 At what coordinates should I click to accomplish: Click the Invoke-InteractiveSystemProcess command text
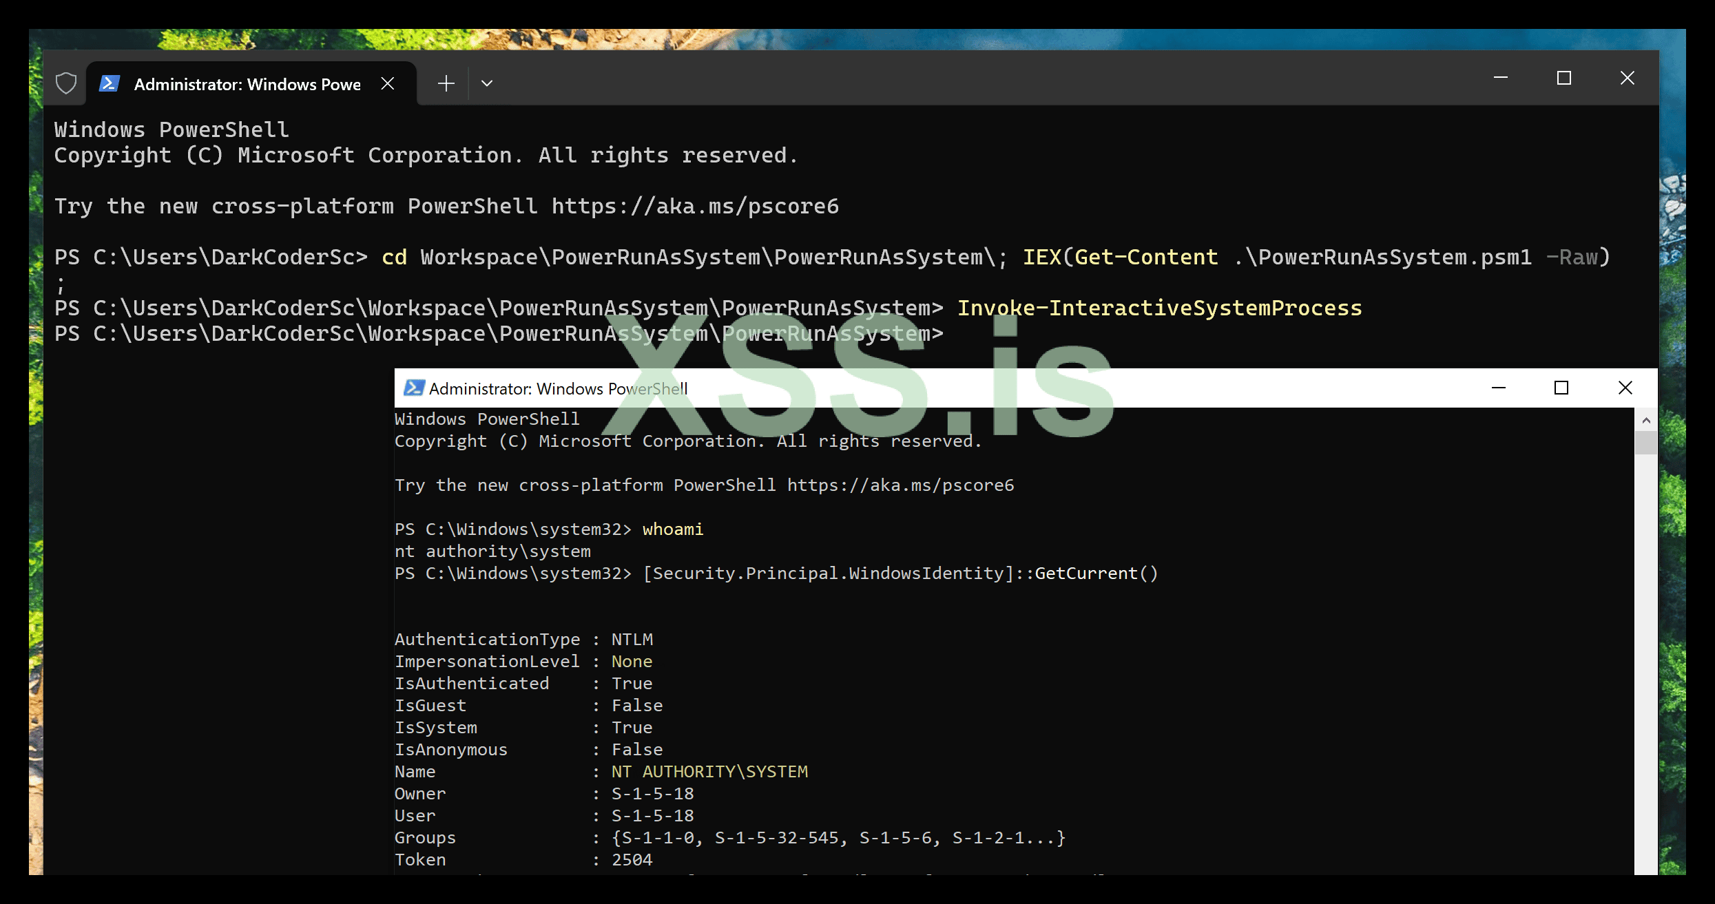point(1159,308)
